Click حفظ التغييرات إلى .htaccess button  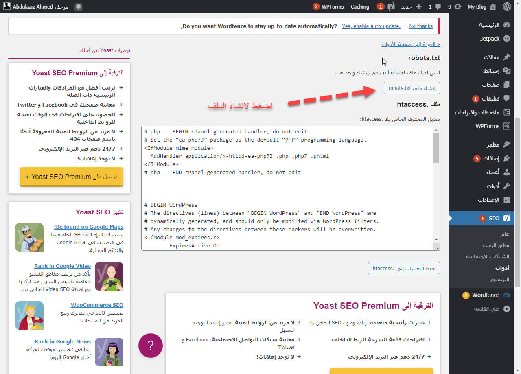[x=404, y=268]
